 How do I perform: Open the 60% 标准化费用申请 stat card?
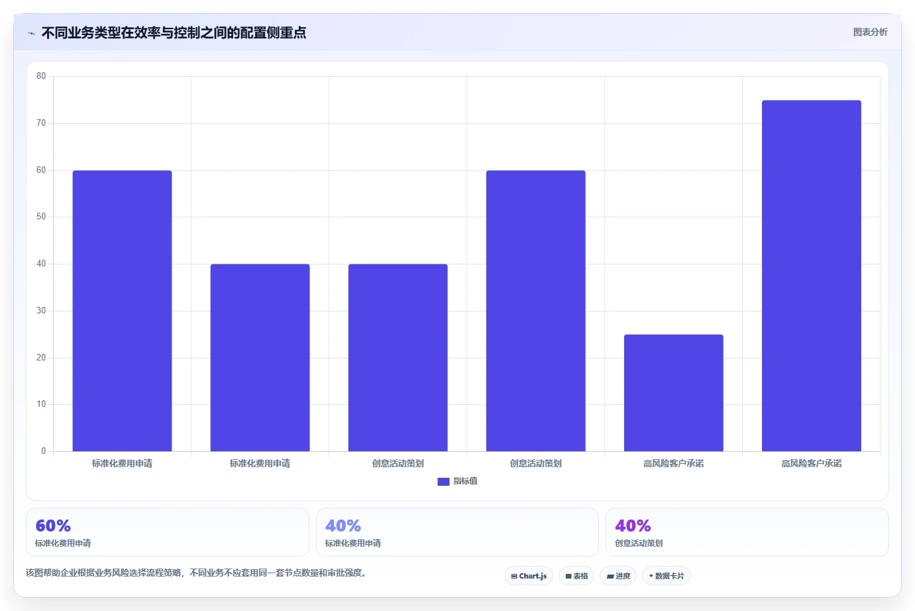168,532
